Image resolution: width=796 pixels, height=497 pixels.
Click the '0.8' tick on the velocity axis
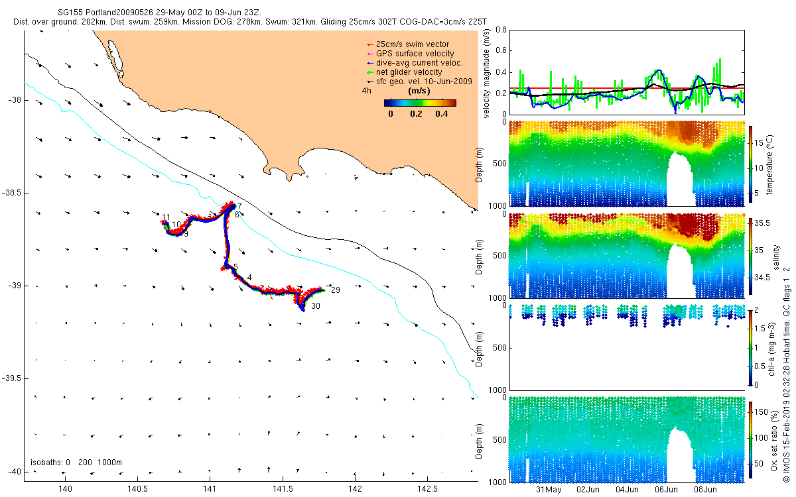[501, 30]
